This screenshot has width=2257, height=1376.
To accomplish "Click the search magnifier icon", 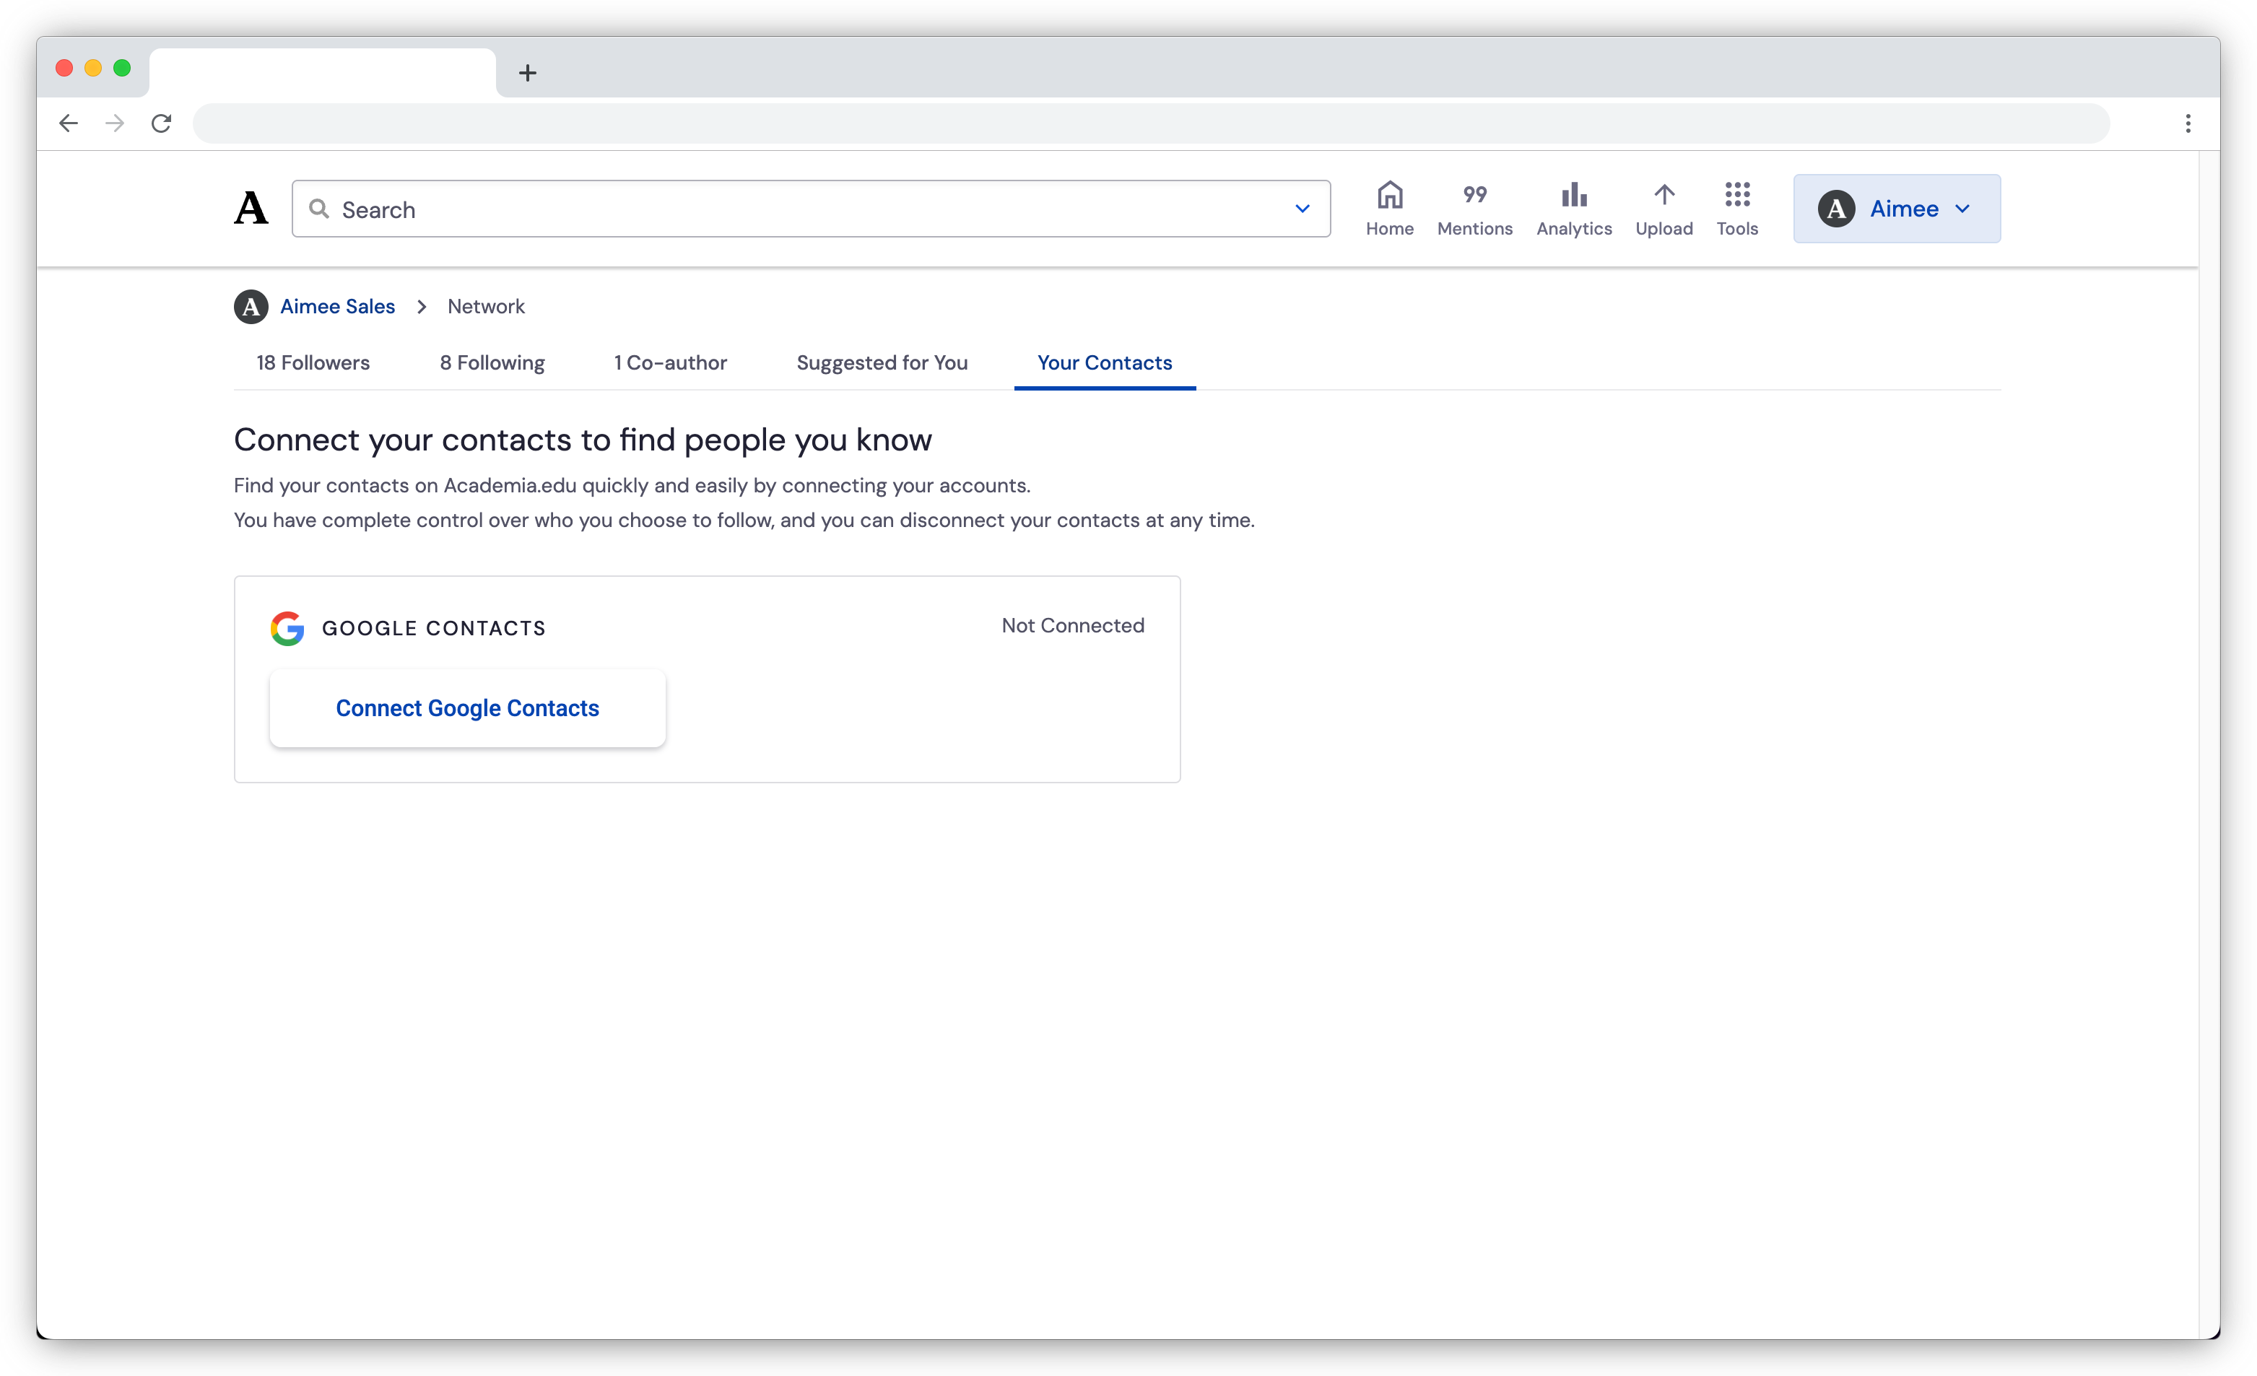I will click(x=318, y=209).
